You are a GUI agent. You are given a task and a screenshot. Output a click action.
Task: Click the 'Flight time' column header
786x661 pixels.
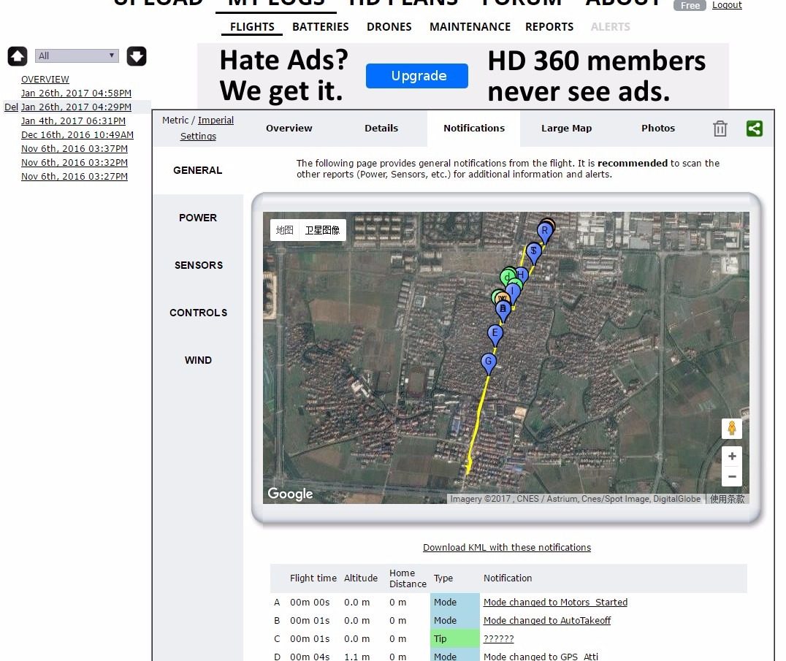[x=313, y=578]
